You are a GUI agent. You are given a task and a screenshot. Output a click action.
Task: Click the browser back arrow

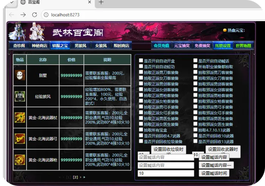11,15
